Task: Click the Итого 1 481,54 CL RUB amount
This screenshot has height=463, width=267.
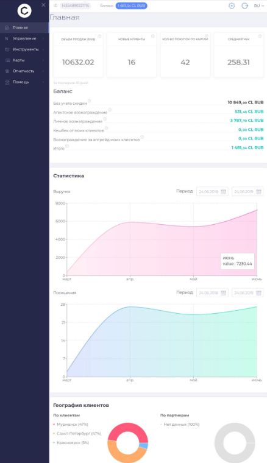Action: [x=247, y=147]
